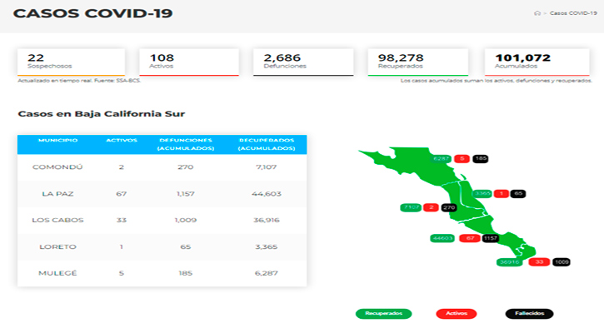604x333 pixels.
Task: Select the LA PAZ row name
Action: (x=57, y=194)
